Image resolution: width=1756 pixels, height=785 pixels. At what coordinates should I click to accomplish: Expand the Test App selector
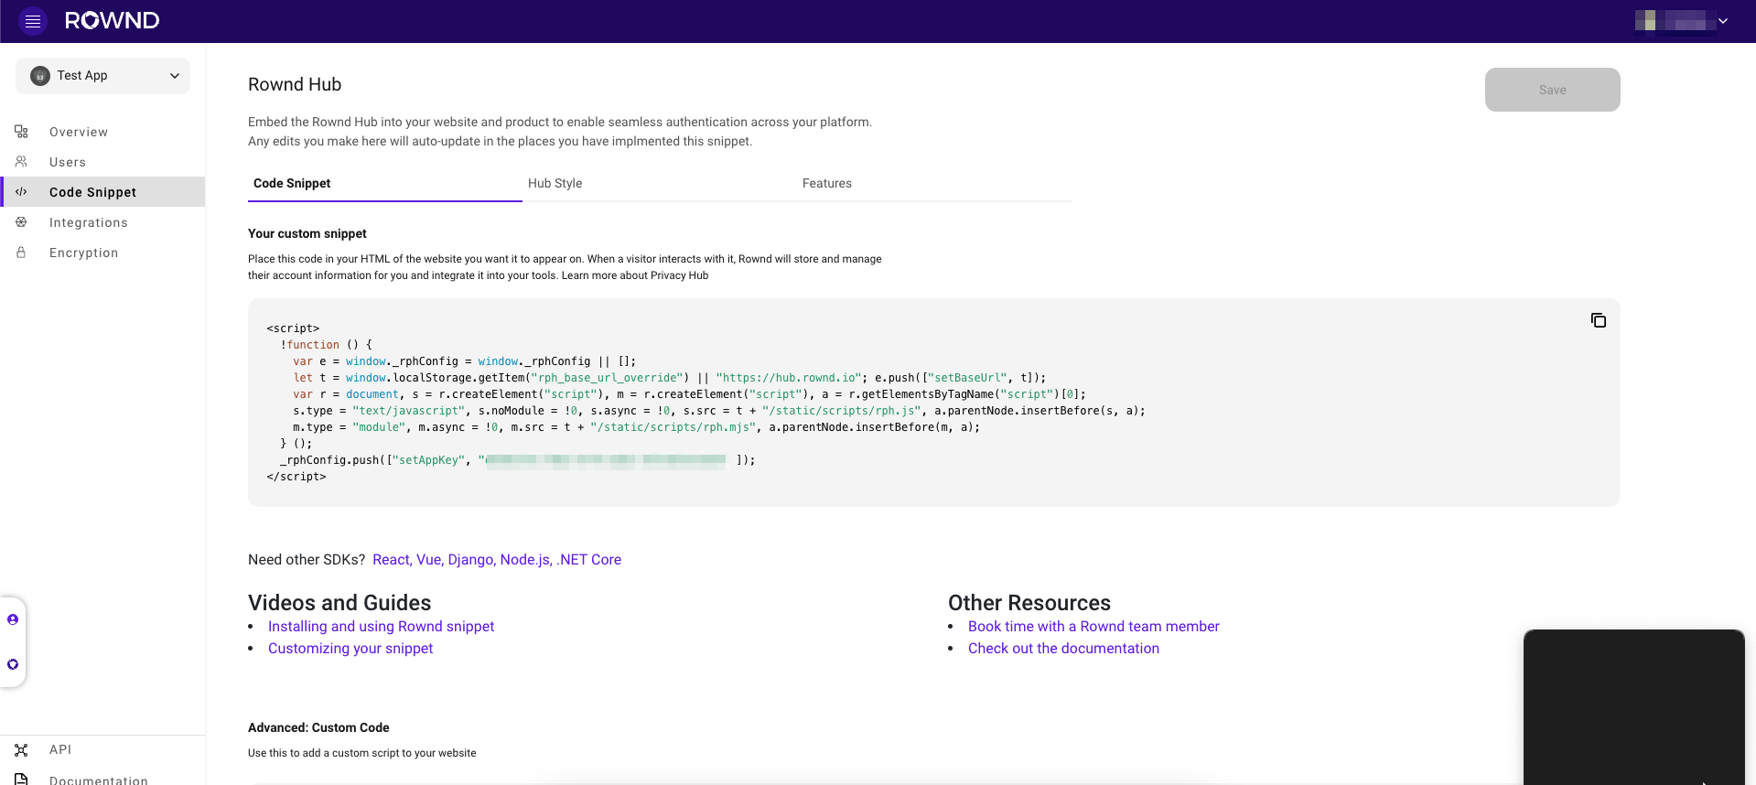pos(102,76)
